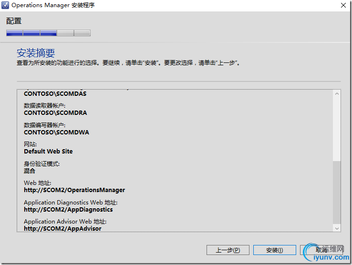Select the http://SCOM2/AppAdvisor address
The image size is (352, 265).
point(62,229)
